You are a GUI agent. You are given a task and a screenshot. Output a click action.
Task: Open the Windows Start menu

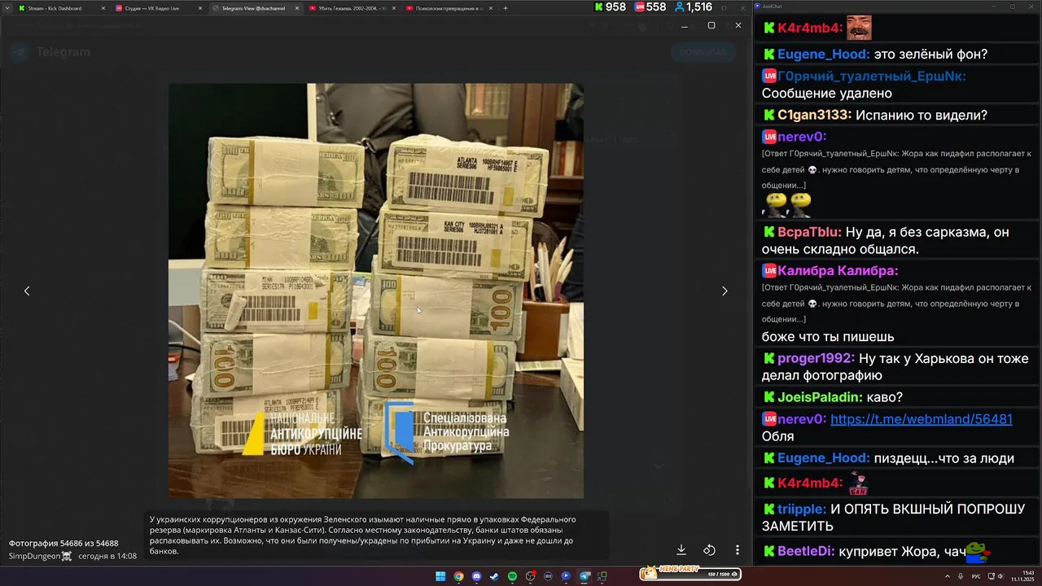440,576
